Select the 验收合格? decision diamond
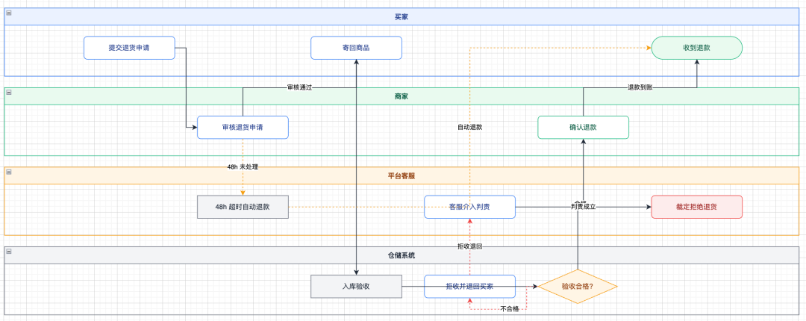This screenshot has height=321, width=806. [577, 286]
